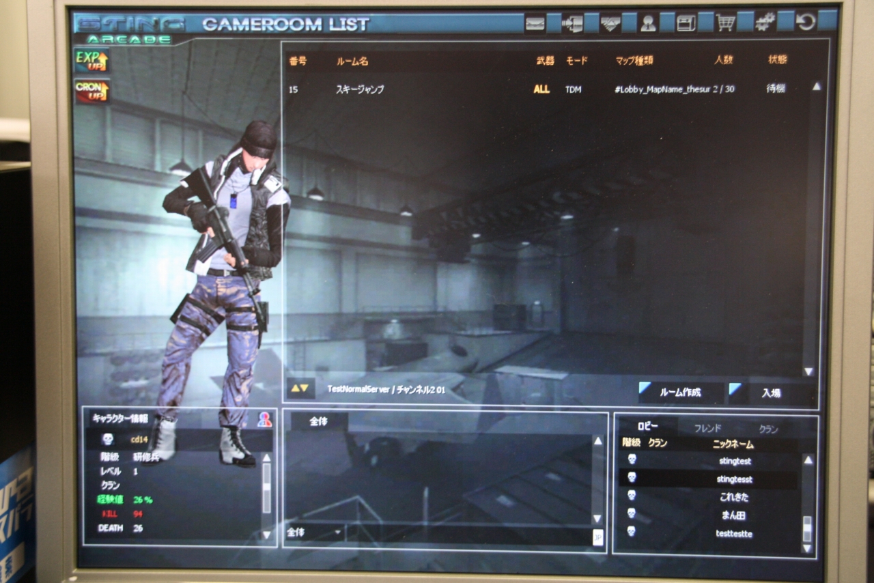
Task: Open the player profile info icon
Action: click(x=648, y=23)
